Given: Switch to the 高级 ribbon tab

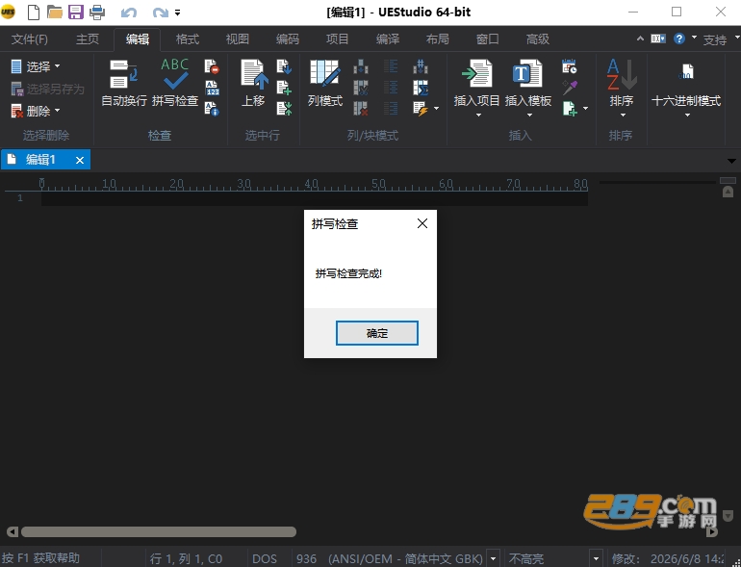Looking at the screenshot, I should click(x=538, y=39).
